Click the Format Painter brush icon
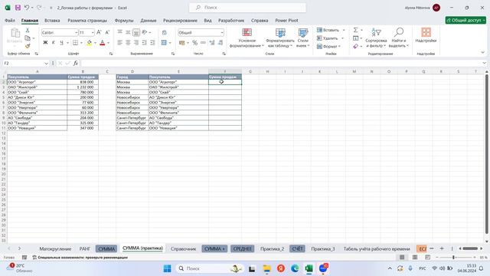 point(28,46)
